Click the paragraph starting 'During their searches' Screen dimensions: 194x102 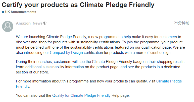pos(101,67)
